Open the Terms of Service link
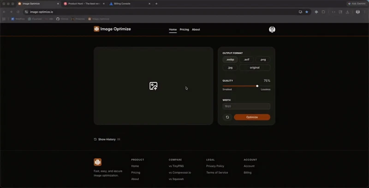 pyautogui.click(x=217, y=172)
